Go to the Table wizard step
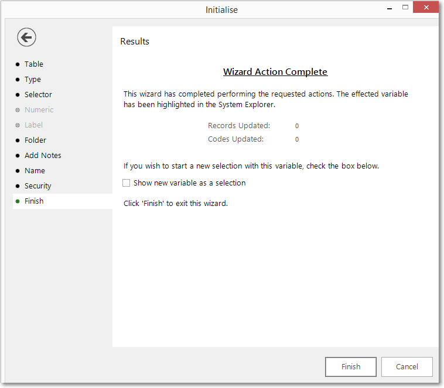This screenshot has width=444, height=388. tap(34, 64)
